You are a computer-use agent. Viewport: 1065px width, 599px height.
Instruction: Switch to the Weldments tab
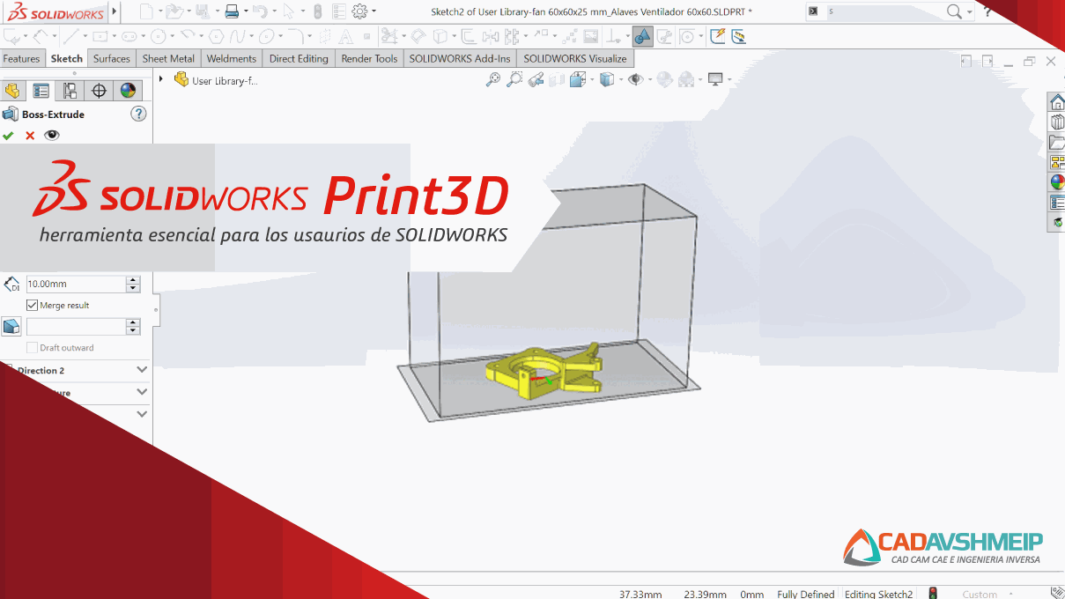coord(232,59)
